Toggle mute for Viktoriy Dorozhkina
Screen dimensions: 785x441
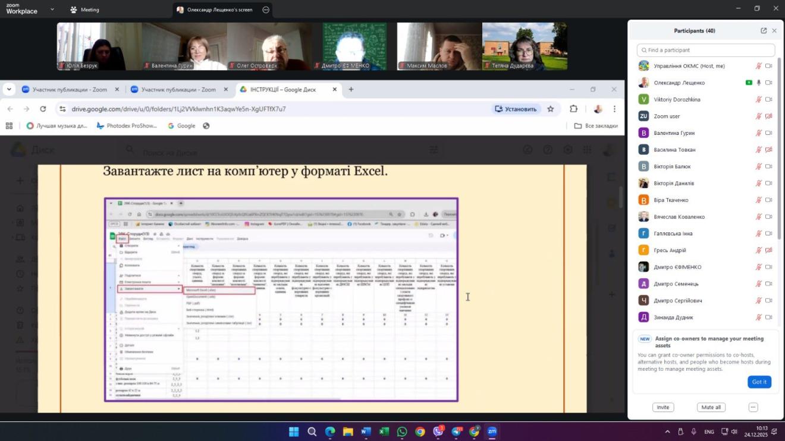click(x=759, y=99)
